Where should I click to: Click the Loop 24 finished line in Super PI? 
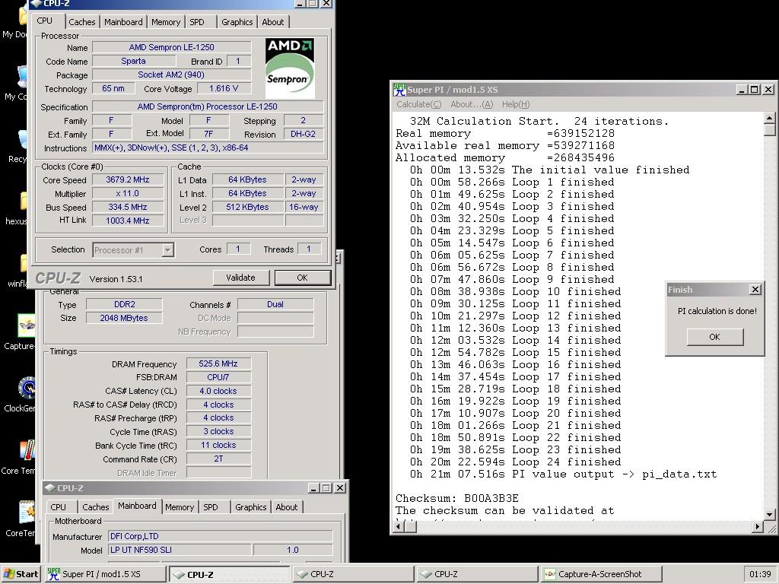[515, 462]
